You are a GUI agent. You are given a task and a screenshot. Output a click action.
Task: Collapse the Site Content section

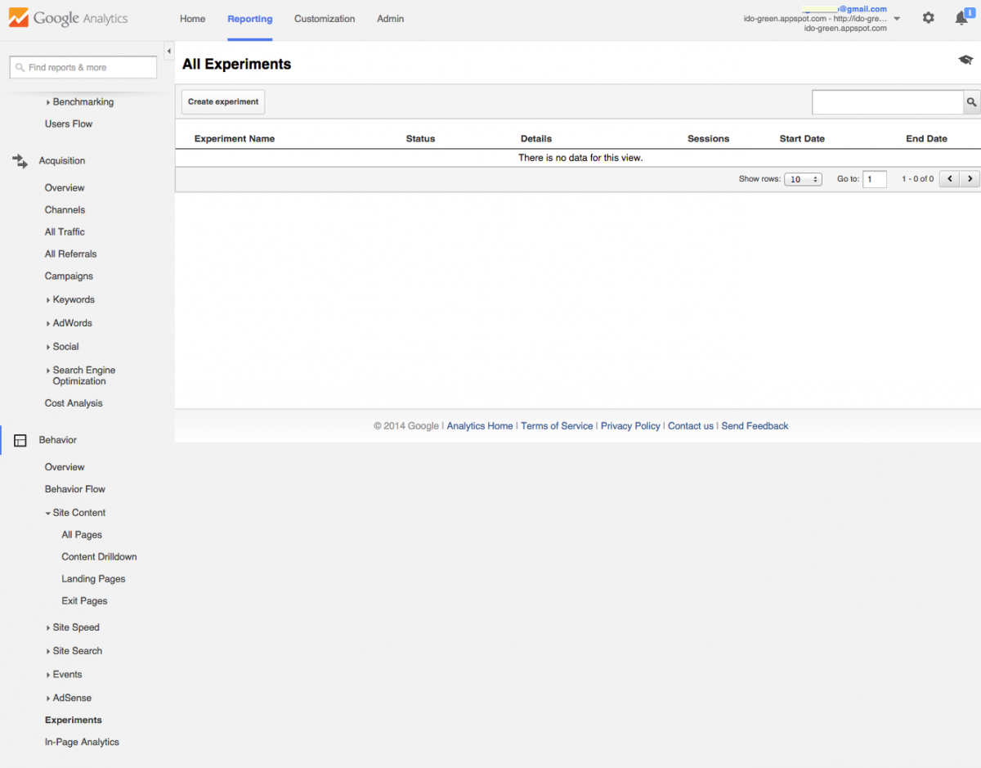(x=78, y=513)
